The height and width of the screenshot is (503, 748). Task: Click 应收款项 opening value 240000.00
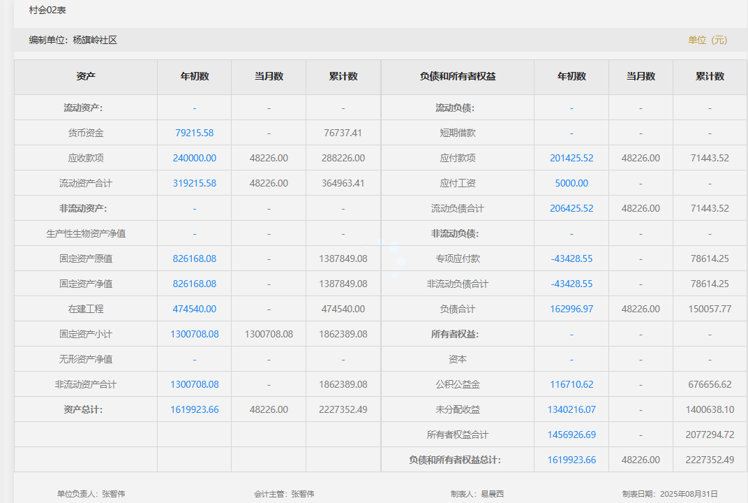tap(194, 158)
